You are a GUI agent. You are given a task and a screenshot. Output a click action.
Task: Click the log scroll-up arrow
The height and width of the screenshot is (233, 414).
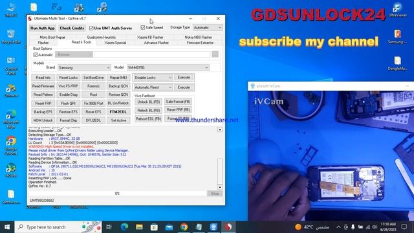click(x=220, y=129)
